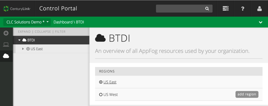
Task: Collapse the BTDI tree node arrow
Action: [x=19, y=40]
